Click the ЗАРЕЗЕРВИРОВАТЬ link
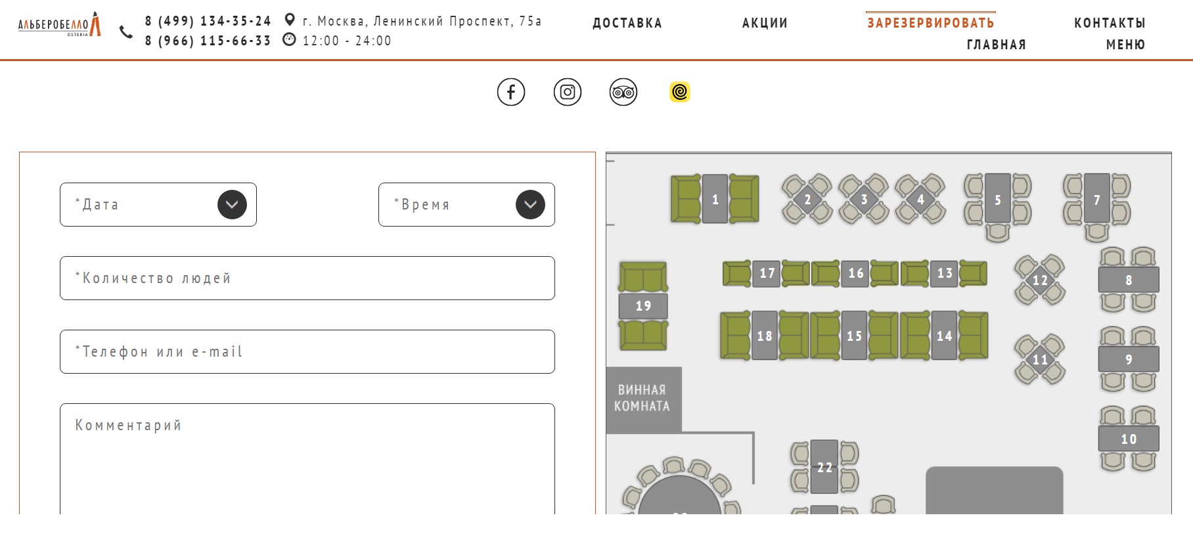Screen dimensions: 1193x551 [x=930, y=23]
